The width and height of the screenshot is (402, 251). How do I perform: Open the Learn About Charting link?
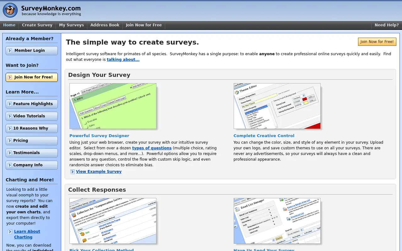(27, 234)
